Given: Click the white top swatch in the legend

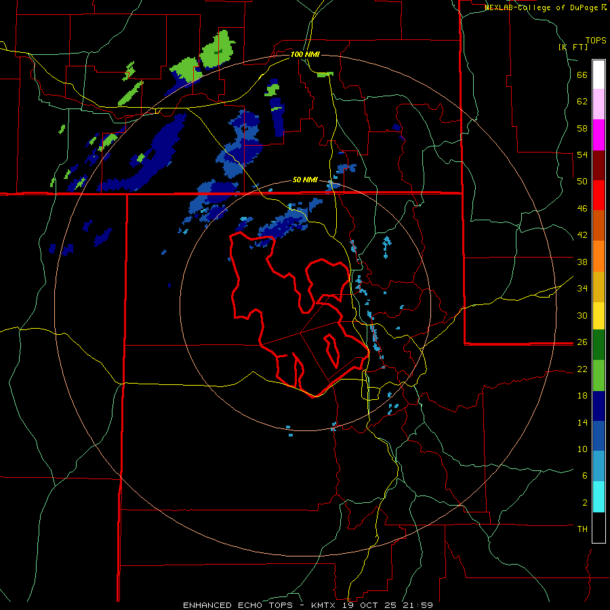Looking at the screenshot, I should tap(598, 75).
